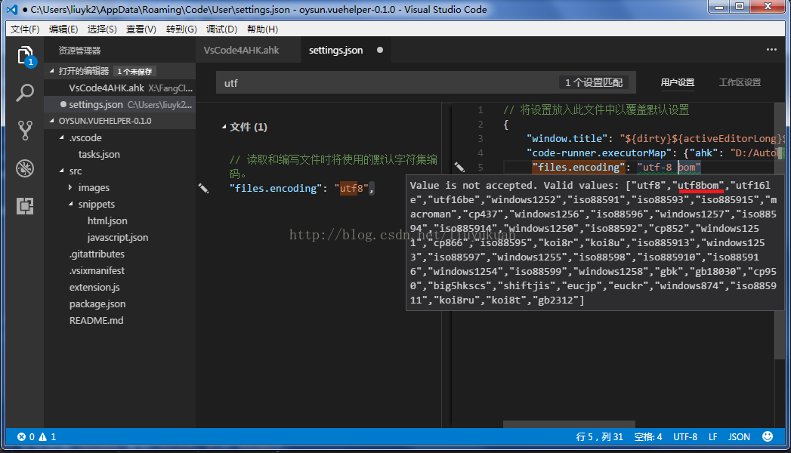
Task: Open the editor more actions ellipsis
Action: [771, 49]
